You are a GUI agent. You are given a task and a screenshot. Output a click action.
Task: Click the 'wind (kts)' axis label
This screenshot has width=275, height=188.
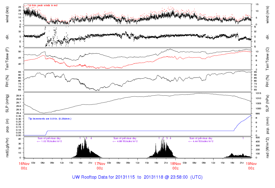coord(7,15)
